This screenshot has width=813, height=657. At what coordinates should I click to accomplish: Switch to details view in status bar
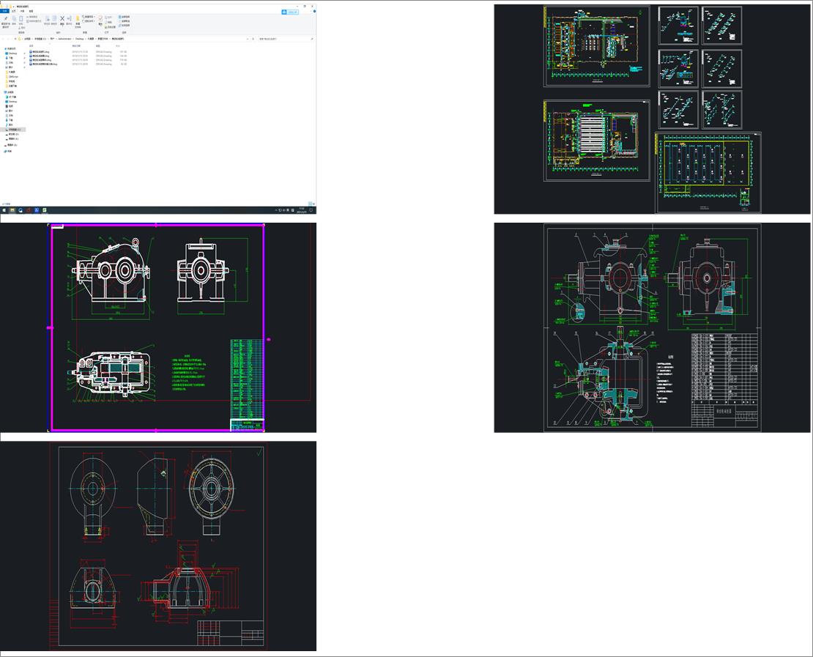pos(310,204)
